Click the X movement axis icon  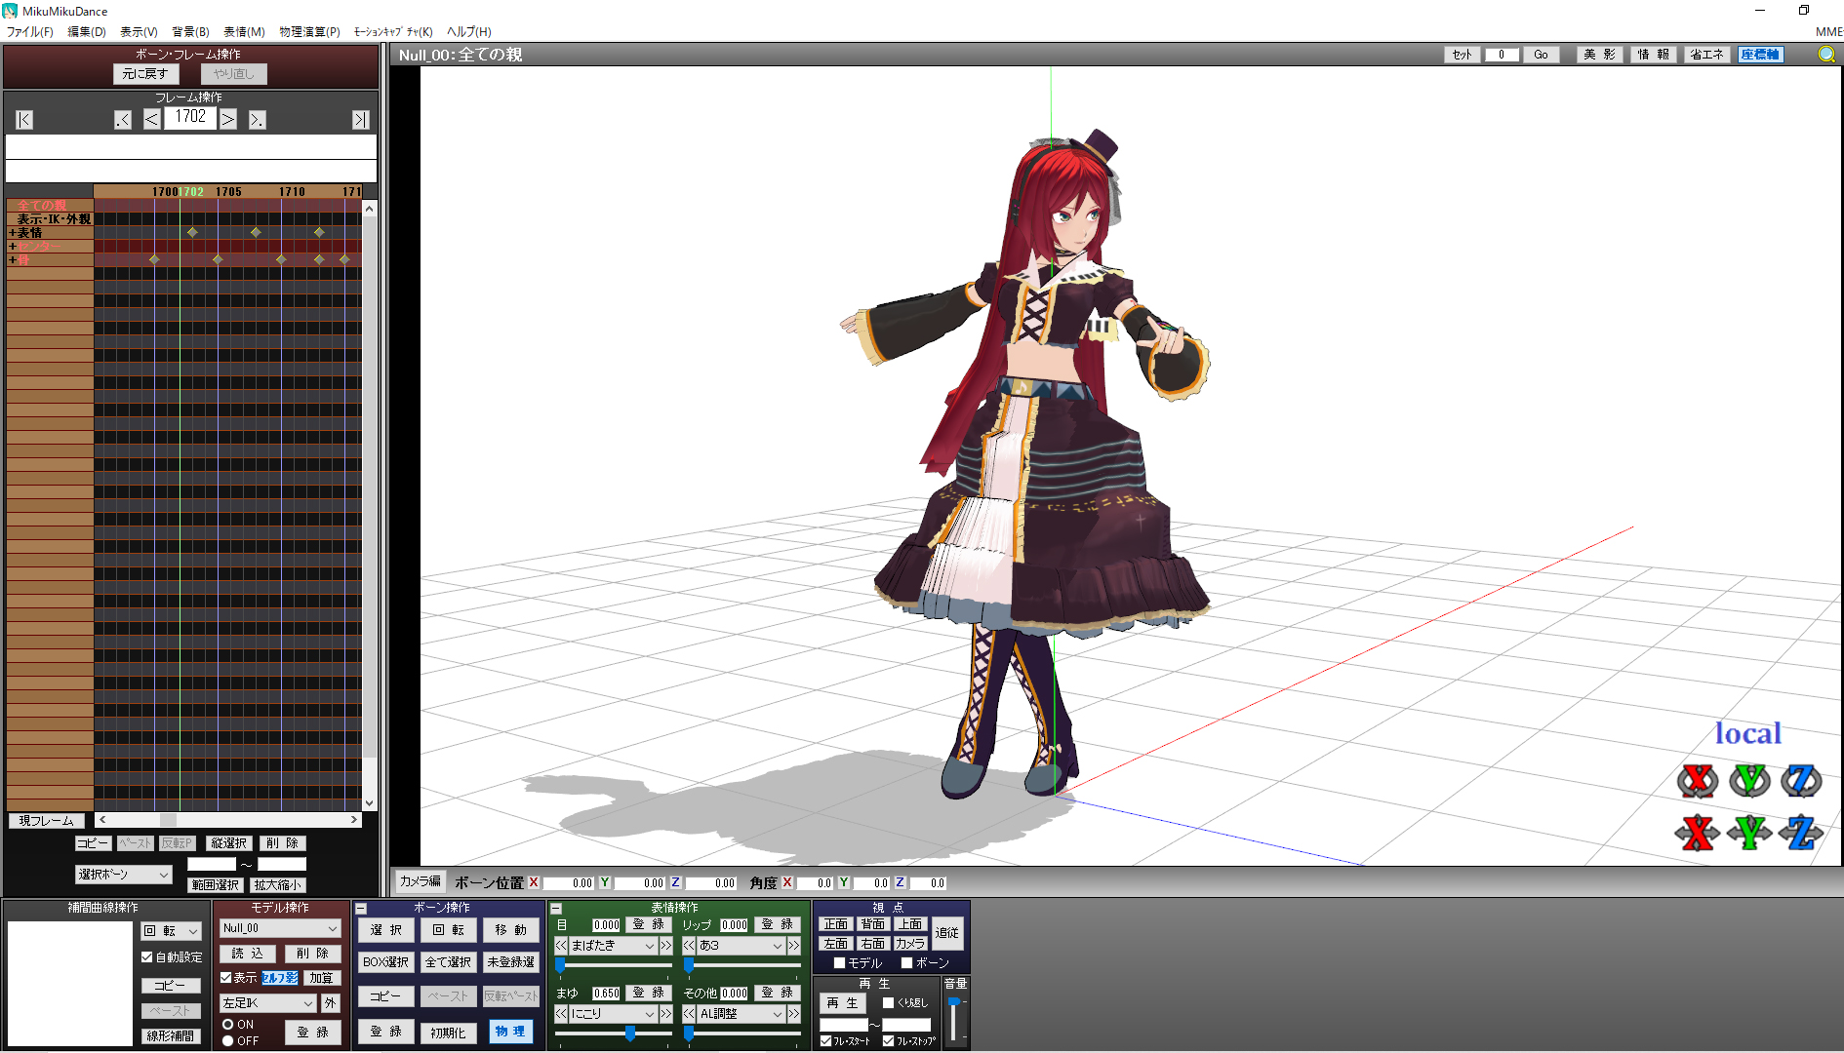[1698, 833]
